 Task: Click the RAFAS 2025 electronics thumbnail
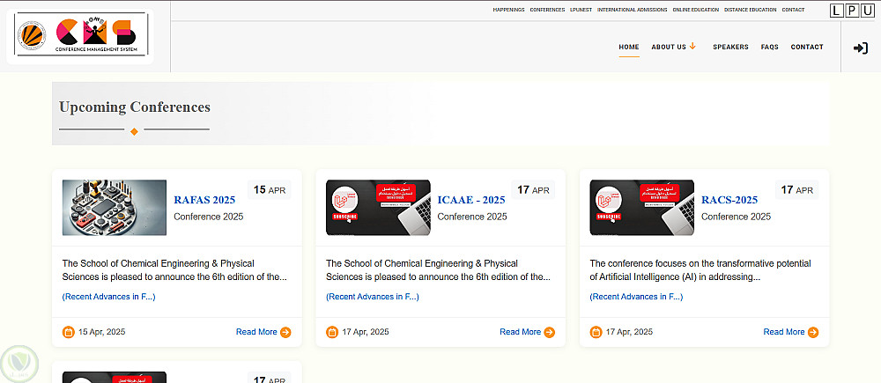[x=114, y=207]
